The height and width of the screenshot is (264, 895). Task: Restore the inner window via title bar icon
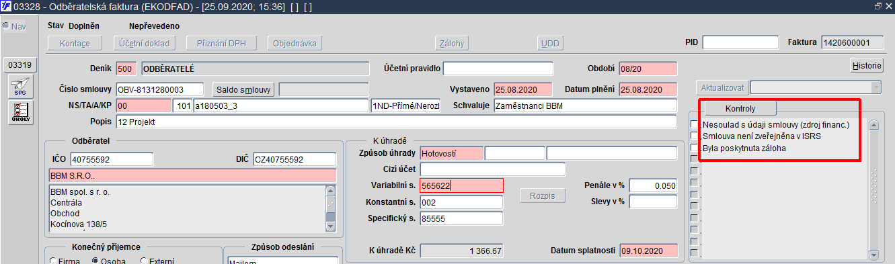pos(878,5)
